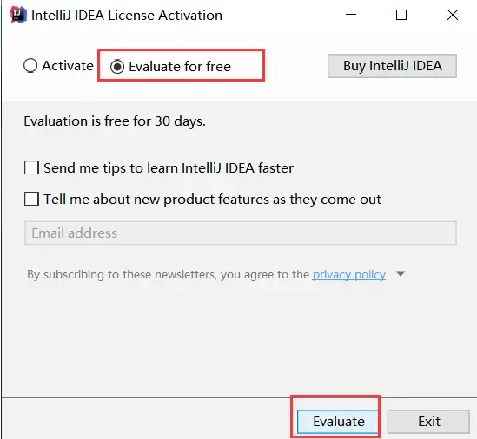Enable the tips to learn IntelliJ IDEA checkbox

point(31,167)
